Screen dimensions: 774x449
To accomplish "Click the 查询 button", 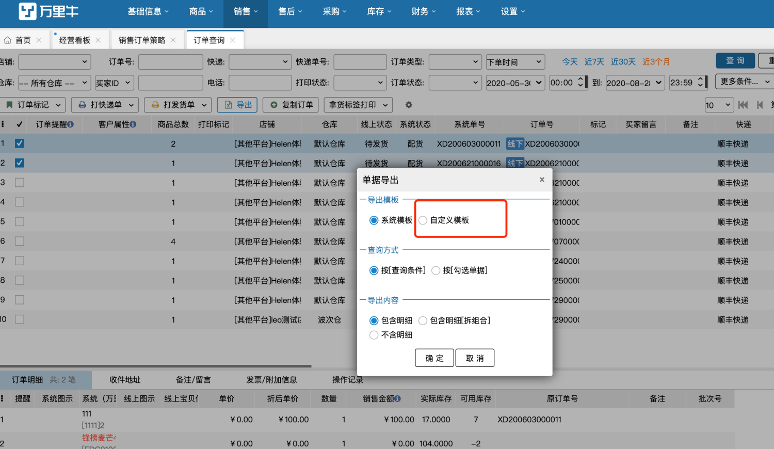I will click(735, 61).
